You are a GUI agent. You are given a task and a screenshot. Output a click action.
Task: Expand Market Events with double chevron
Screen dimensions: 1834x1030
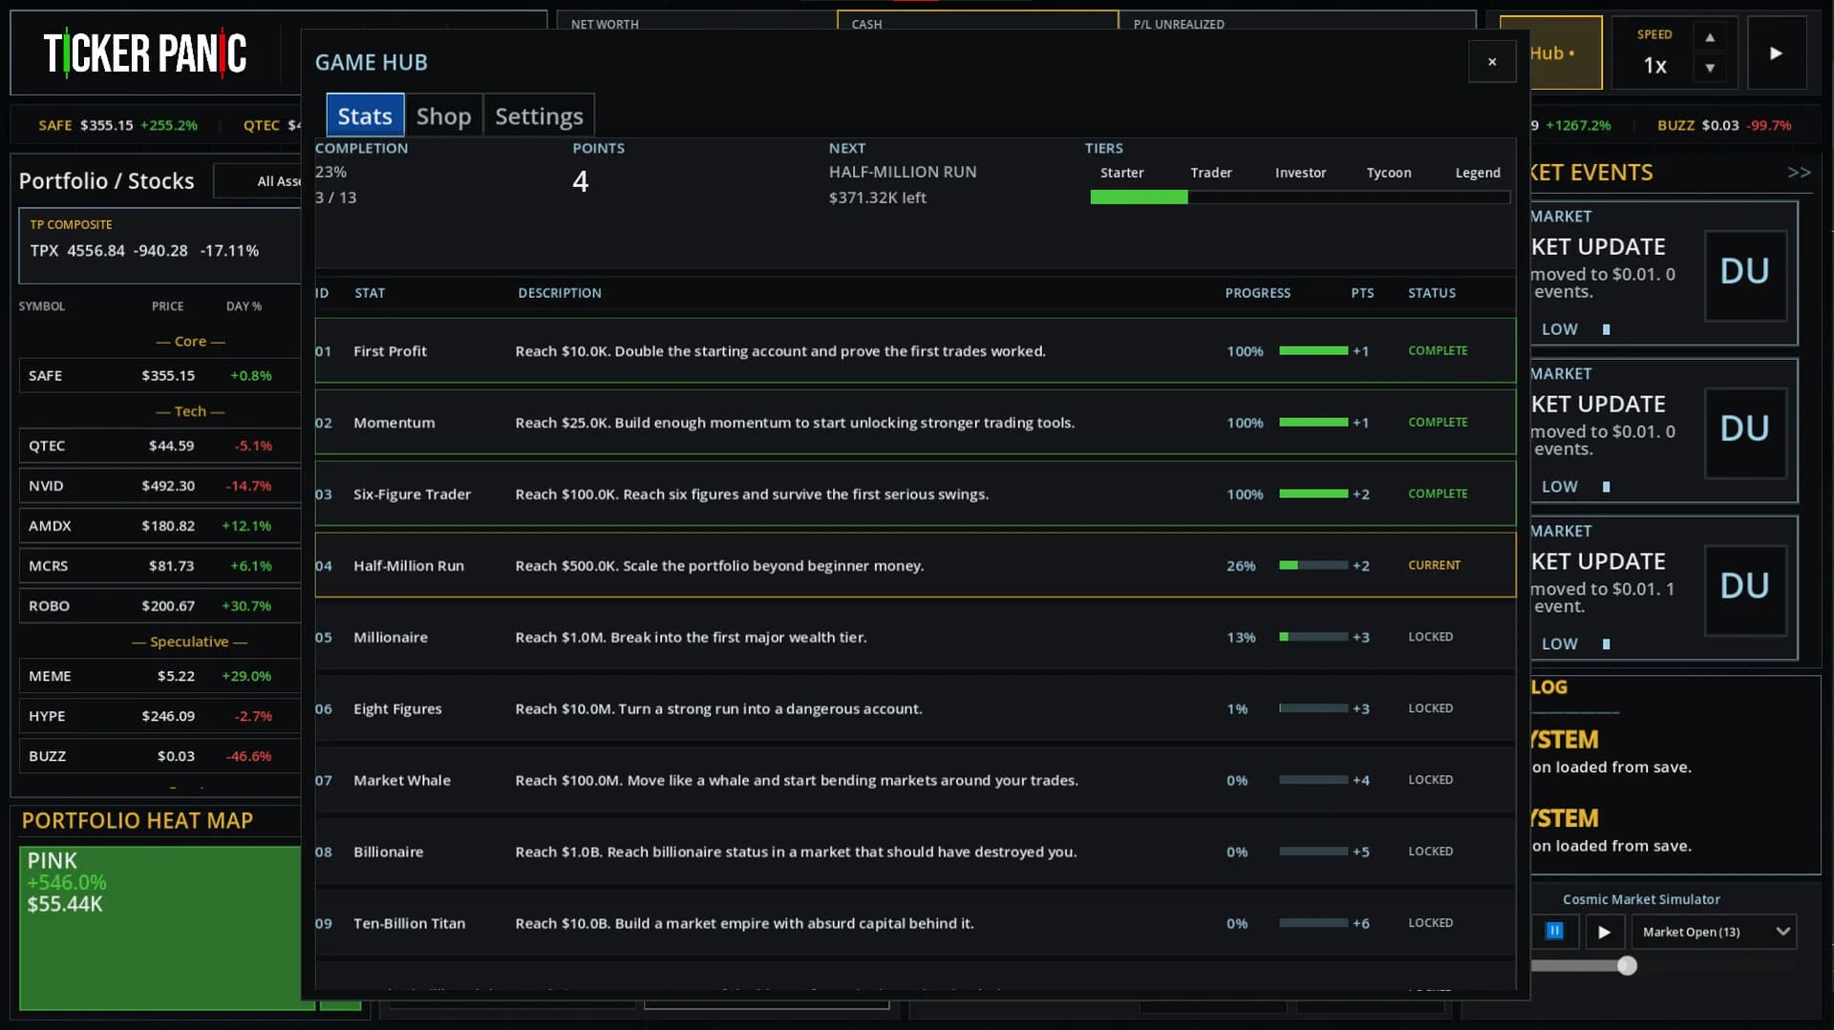click(x=1799, y=173)
